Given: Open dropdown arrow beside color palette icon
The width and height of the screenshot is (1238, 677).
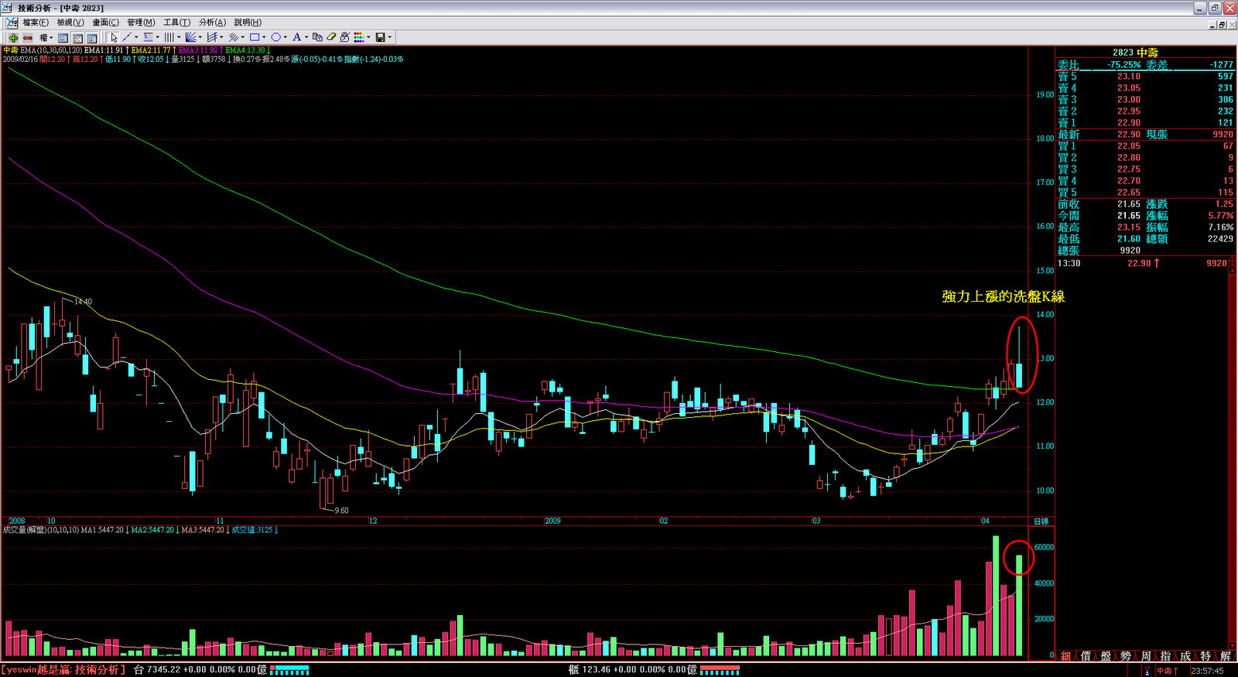Looking at the screenshot, I should tap(368, 37).
